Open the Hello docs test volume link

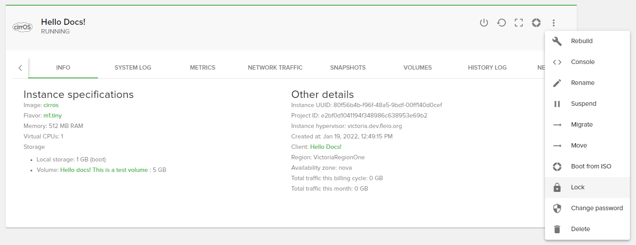tap(104, 170)
